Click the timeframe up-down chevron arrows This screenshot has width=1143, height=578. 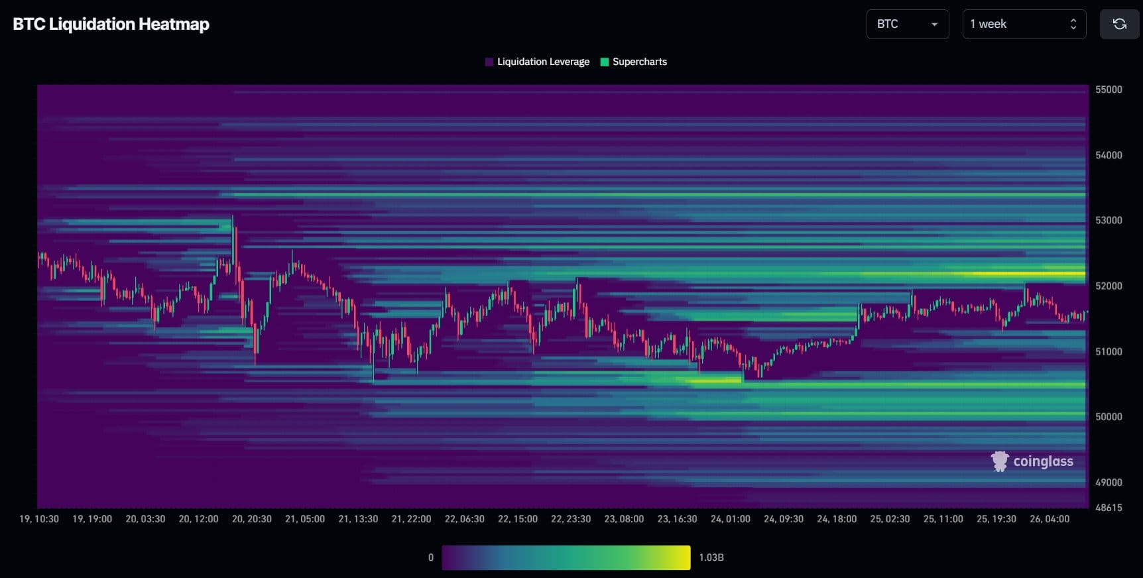(1073, 24)
